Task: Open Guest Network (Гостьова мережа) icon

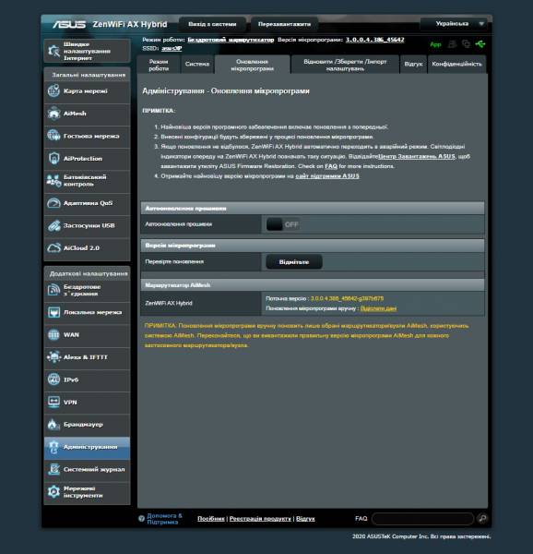Action: coord(53,136)
